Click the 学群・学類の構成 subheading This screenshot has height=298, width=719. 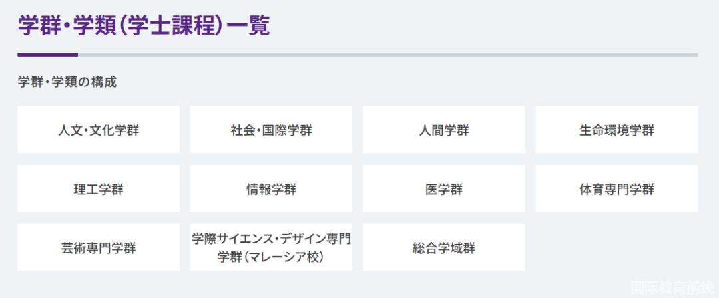tap(67, 82)
